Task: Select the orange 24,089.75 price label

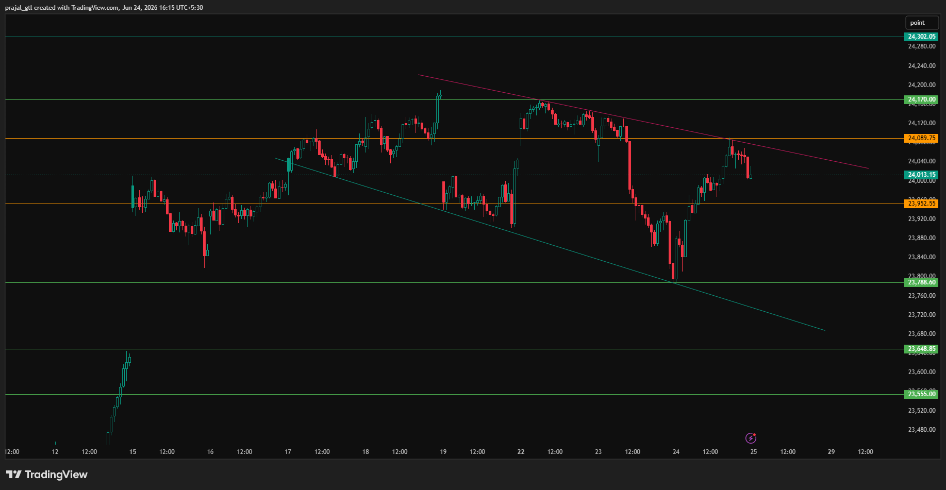Action: [921, 138]
